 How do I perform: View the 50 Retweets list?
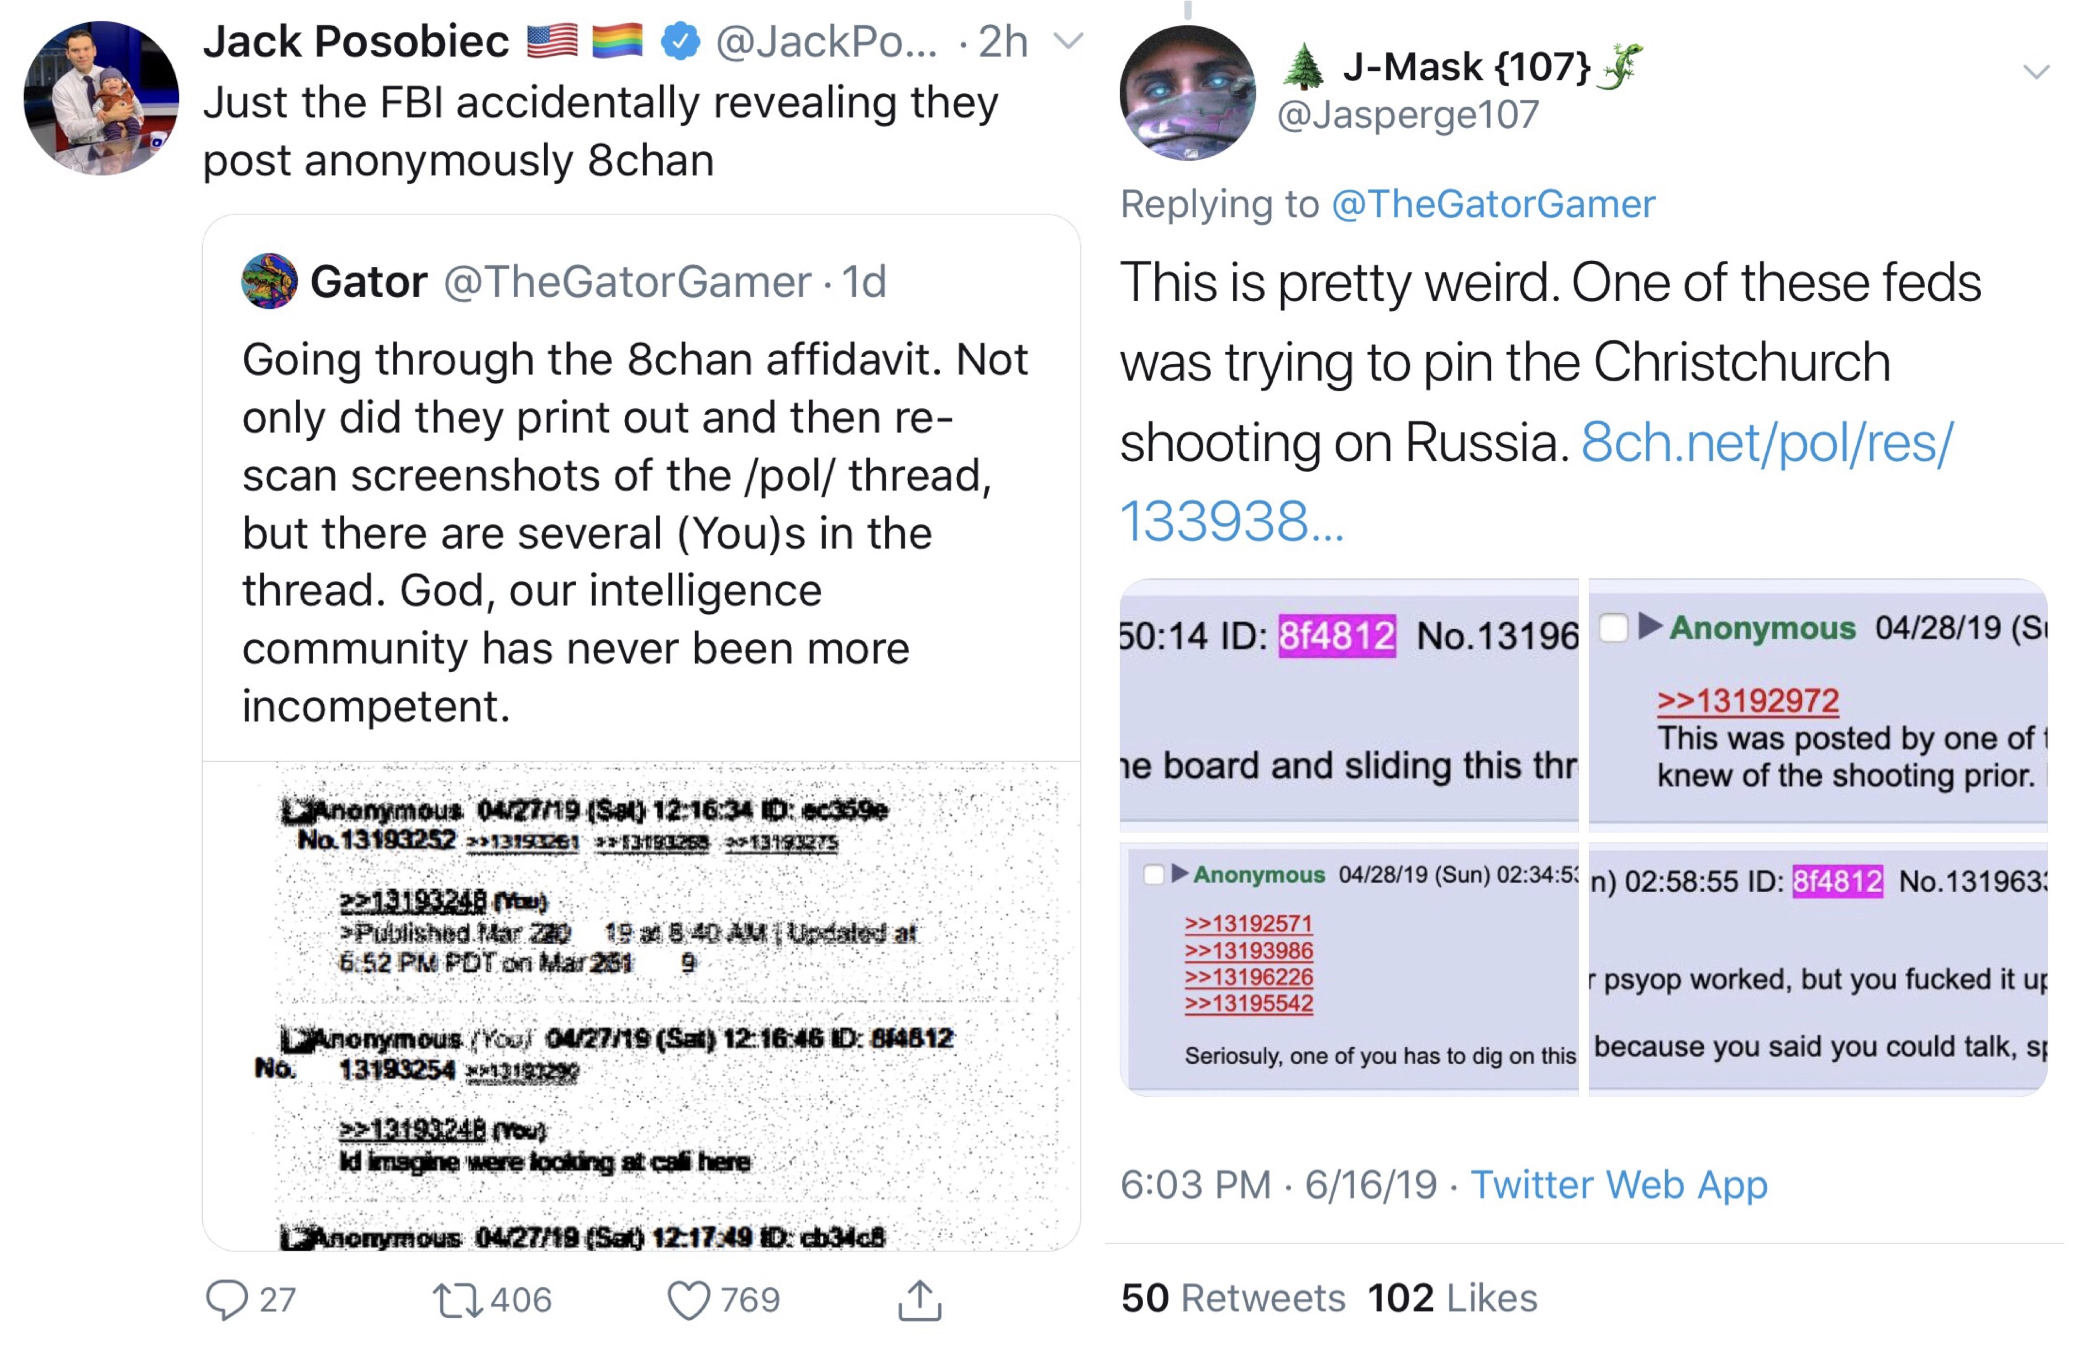[1233, 1297]
